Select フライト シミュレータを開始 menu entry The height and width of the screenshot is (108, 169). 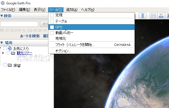[x=91, y=45]
